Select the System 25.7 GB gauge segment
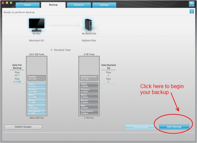The image size is (197, 143). click(x=36, y=78)
